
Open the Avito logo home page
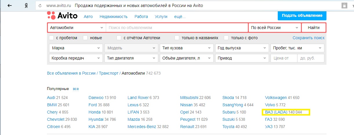tap(62, 15)
